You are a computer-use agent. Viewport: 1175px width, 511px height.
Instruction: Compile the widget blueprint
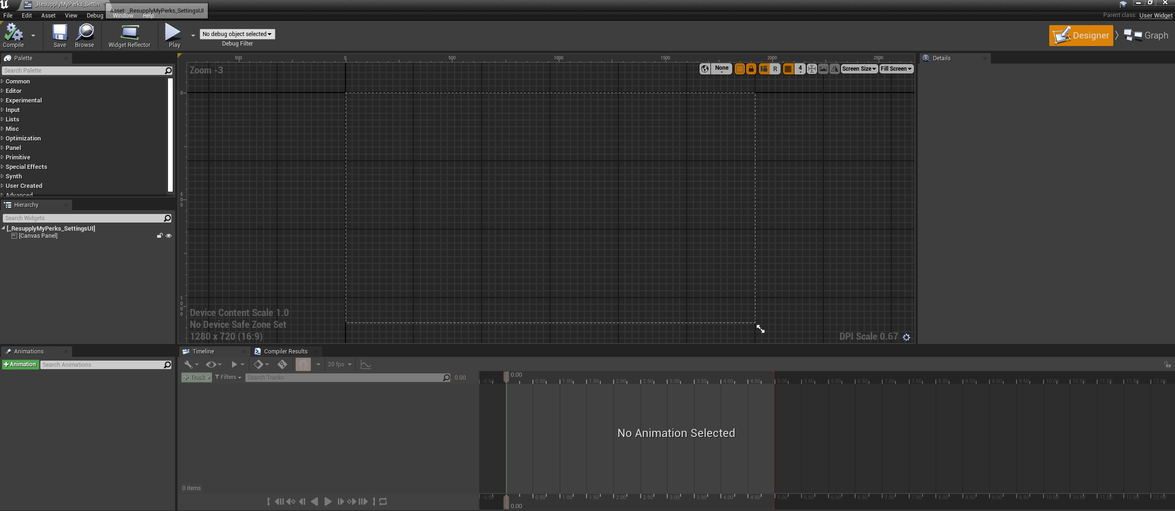pyautogui.click(x=13, y=36)
